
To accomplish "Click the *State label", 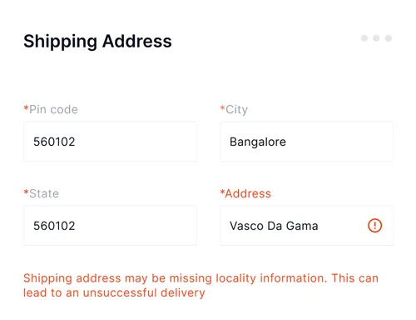I will pyautogui.click(x=42, y=193).
